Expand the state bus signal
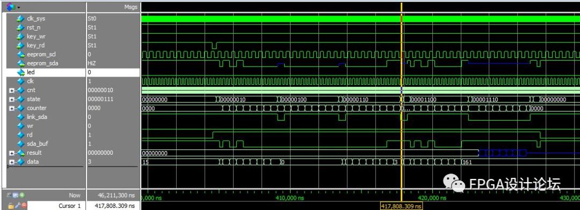 (12, 99)
